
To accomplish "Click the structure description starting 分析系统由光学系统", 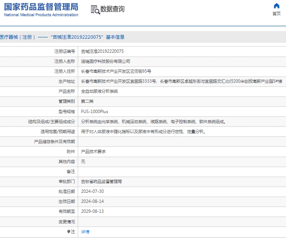I will pyautogui.click(x=153, y=122).
